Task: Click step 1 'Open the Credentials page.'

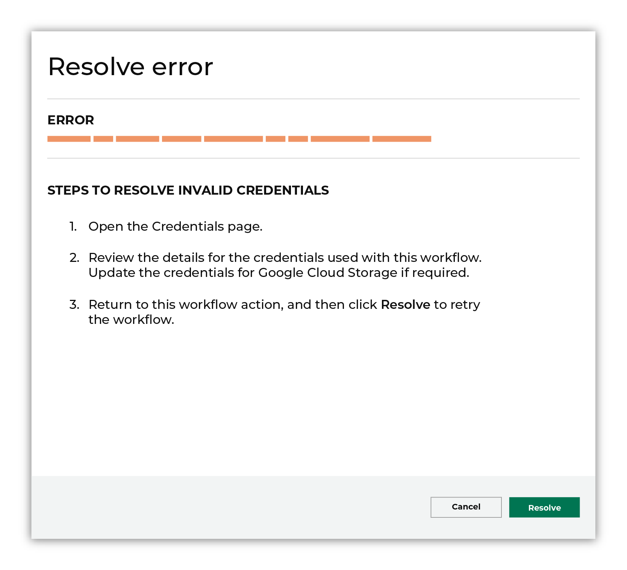Action: (175, 227)
